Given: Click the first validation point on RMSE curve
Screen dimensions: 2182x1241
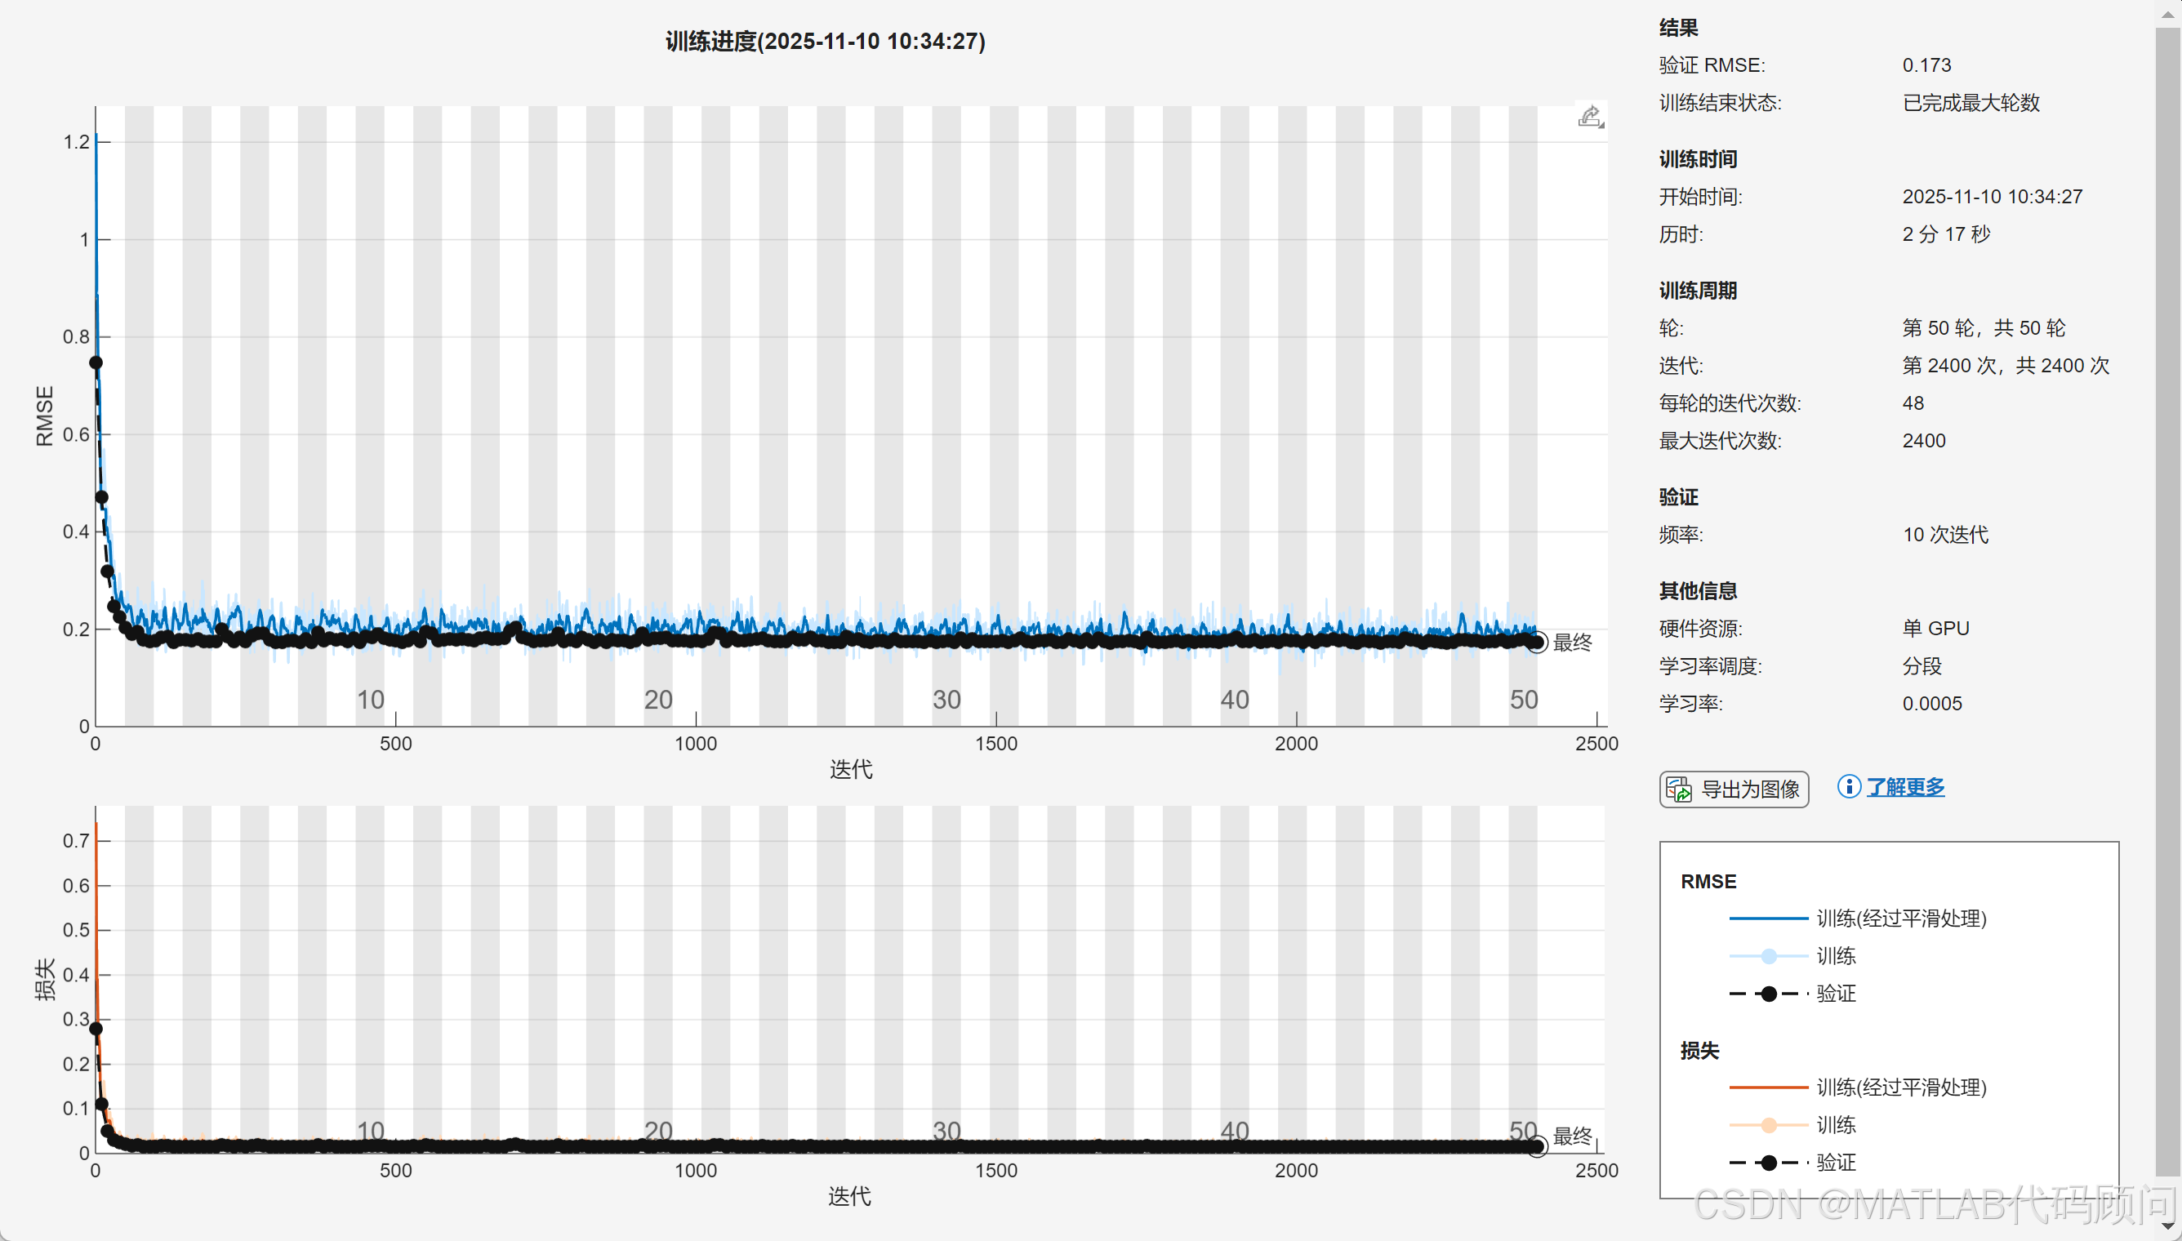Looking at the screenshot, I should coord(96,363).
